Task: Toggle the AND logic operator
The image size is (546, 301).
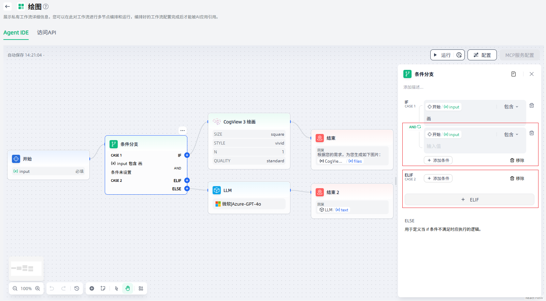Action: [x=415, y=127]
